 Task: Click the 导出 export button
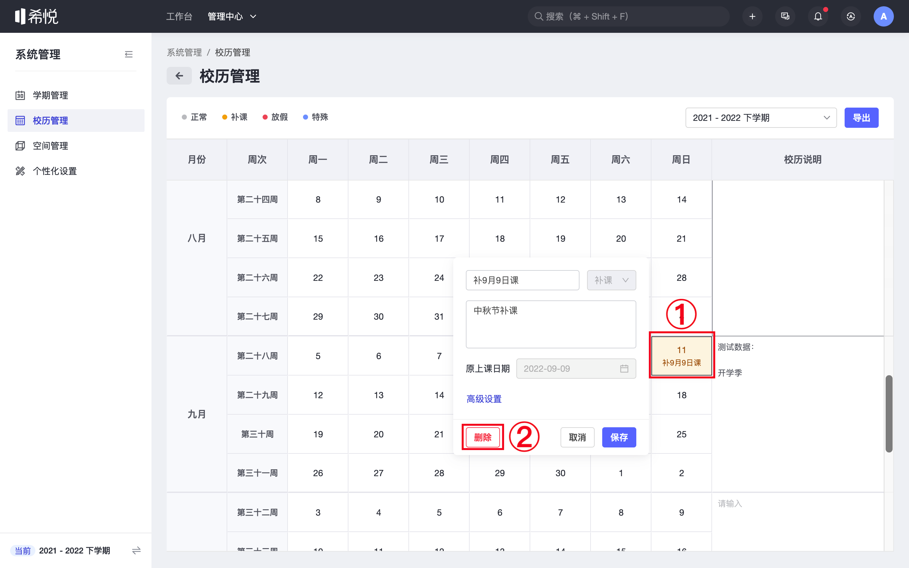click(861, 118)
